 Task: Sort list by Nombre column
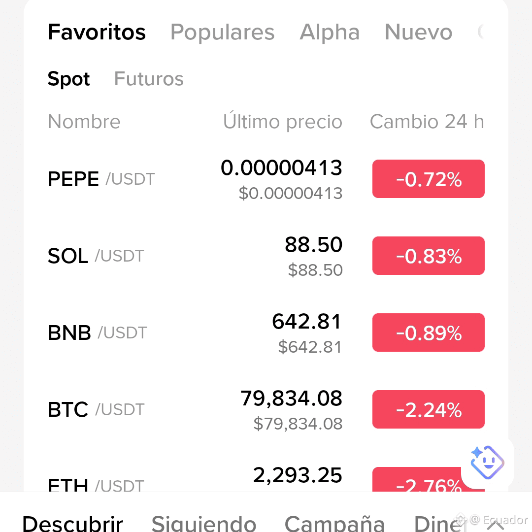(84, 122)
